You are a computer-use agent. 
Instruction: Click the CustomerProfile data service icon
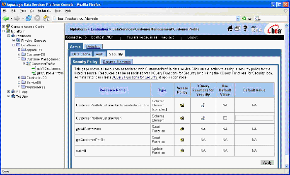29,64
